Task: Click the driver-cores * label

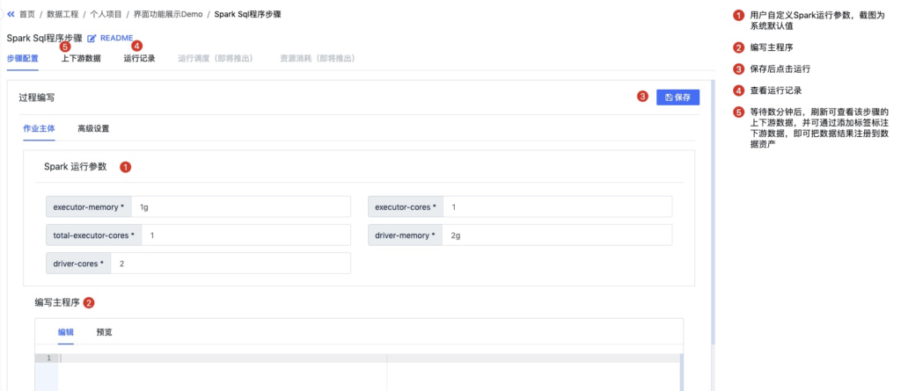Action: coord(78,264)
